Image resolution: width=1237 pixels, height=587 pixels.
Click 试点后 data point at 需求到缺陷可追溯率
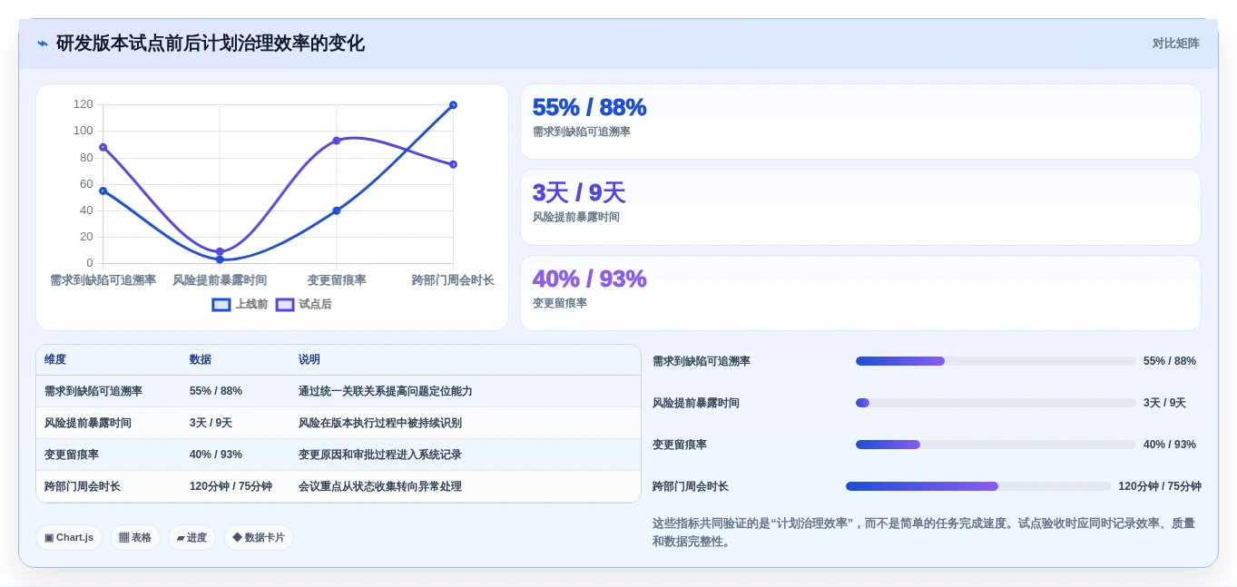pos(103,147)
